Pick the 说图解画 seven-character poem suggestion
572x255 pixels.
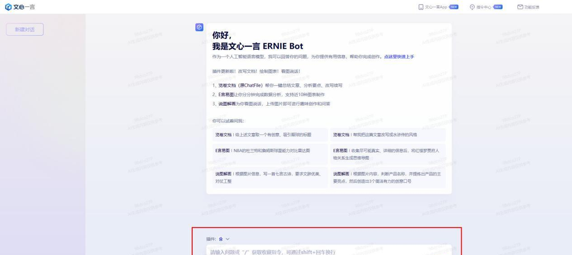pyautogui.click(x=270, y=177)
